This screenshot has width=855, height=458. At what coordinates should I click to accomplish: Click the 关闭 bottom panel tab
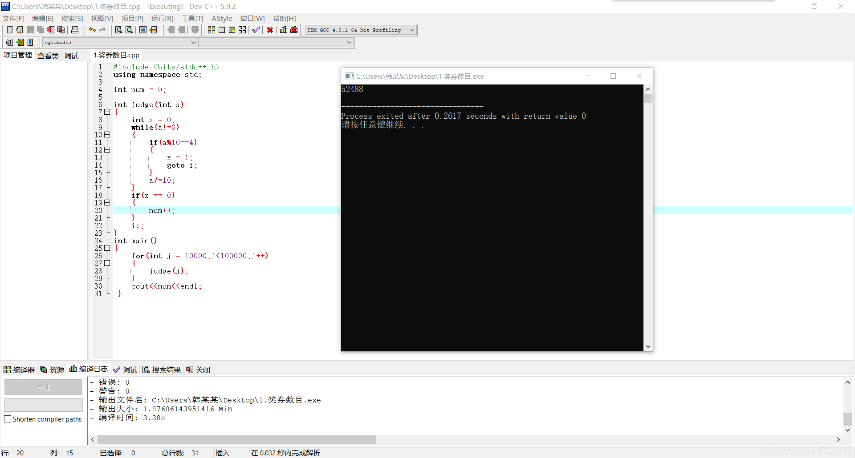click(x=198, y=370)
